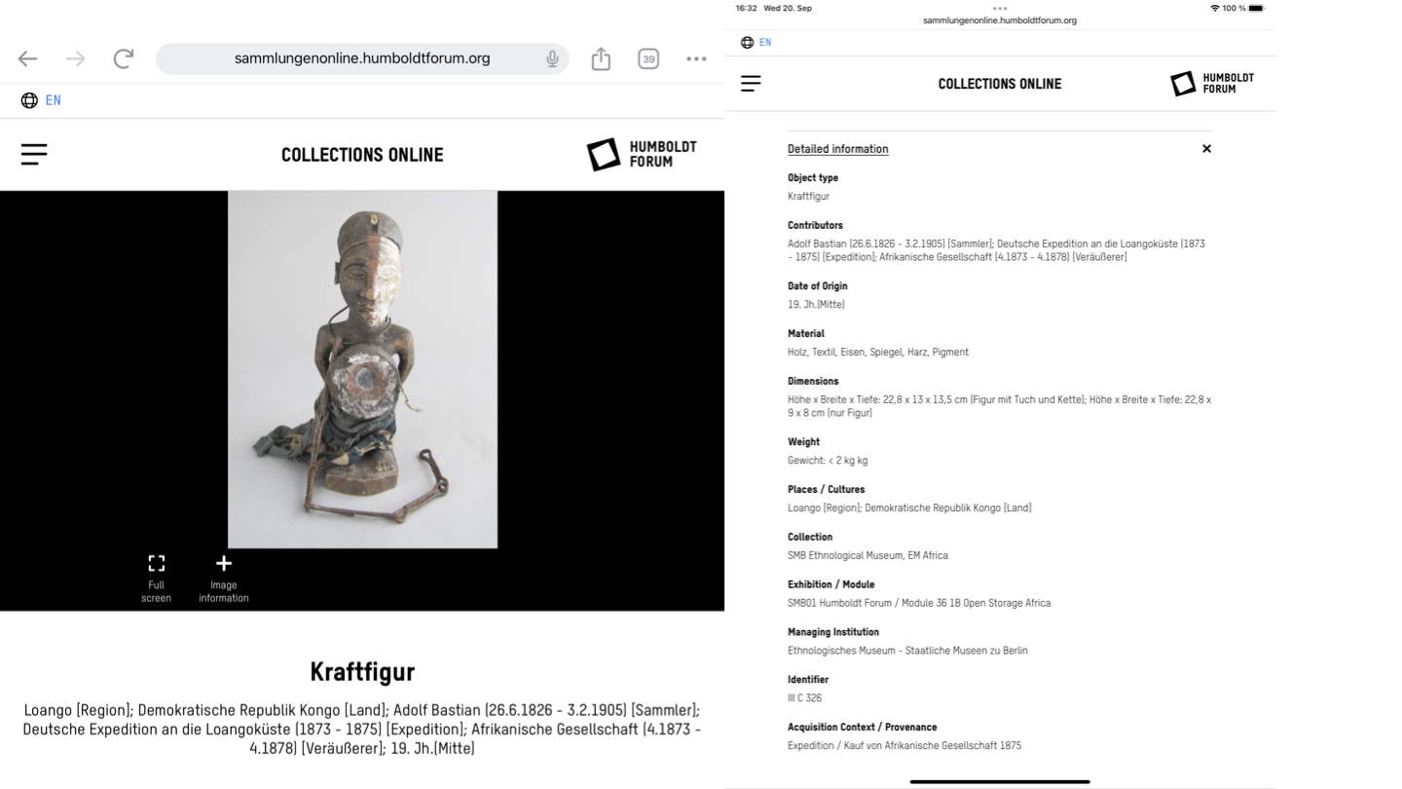Close the Detailed information panel
The height and width of the screenshot is (789, 1402).
pyautogui.click(x=1206, y=149)
